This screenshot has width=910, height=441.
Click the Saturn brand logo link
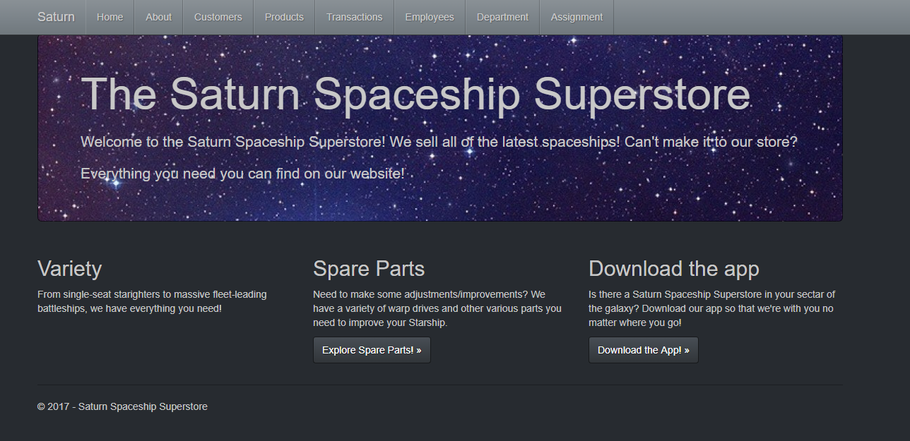[56, 17]
